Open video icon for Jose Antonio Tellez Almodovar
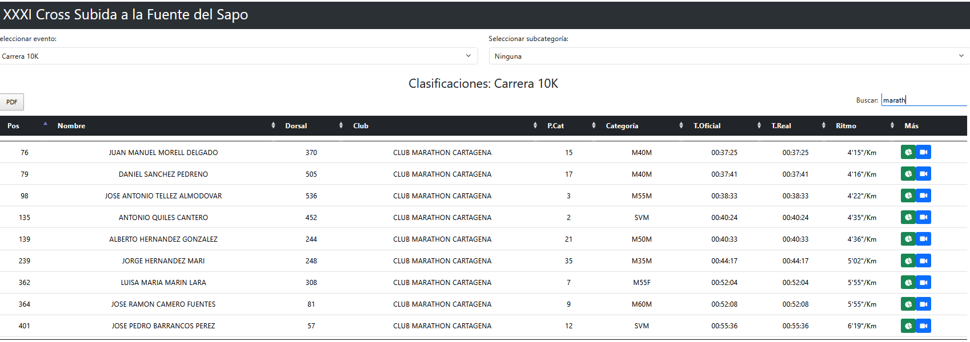This screenshot has height=342, width=970. click(x=924, y=196)
